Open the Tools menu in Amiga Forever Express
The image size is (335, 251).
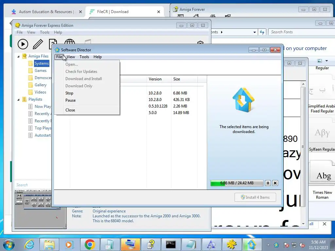[44, 32]
